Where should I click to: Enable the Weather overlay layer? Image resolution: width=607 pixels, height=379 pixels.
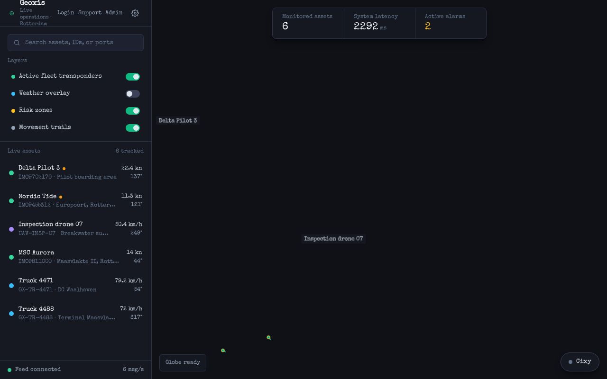tap(133, 94)
